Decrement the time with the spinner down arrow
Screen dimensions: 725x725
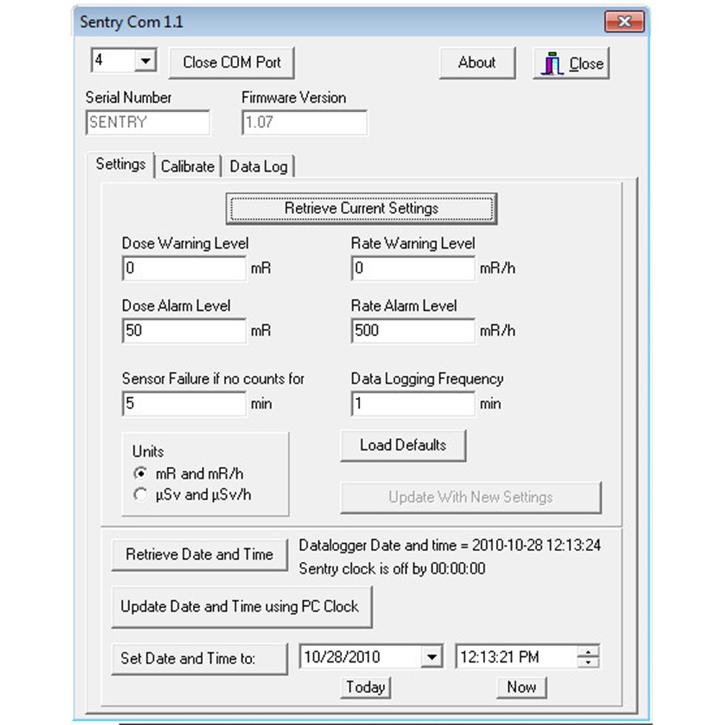(x=588, y=662)
